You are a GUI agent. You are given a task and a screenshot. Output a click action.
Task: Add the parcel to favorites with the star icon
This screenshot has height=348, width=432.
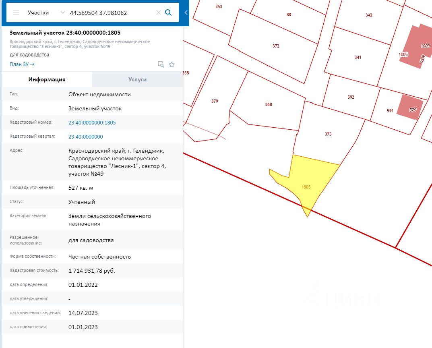click(172, 64)
